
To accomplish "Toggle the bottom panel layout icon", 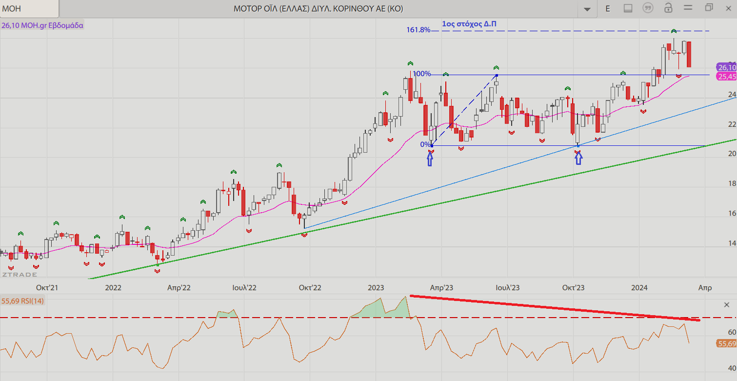I will (628, 8).
